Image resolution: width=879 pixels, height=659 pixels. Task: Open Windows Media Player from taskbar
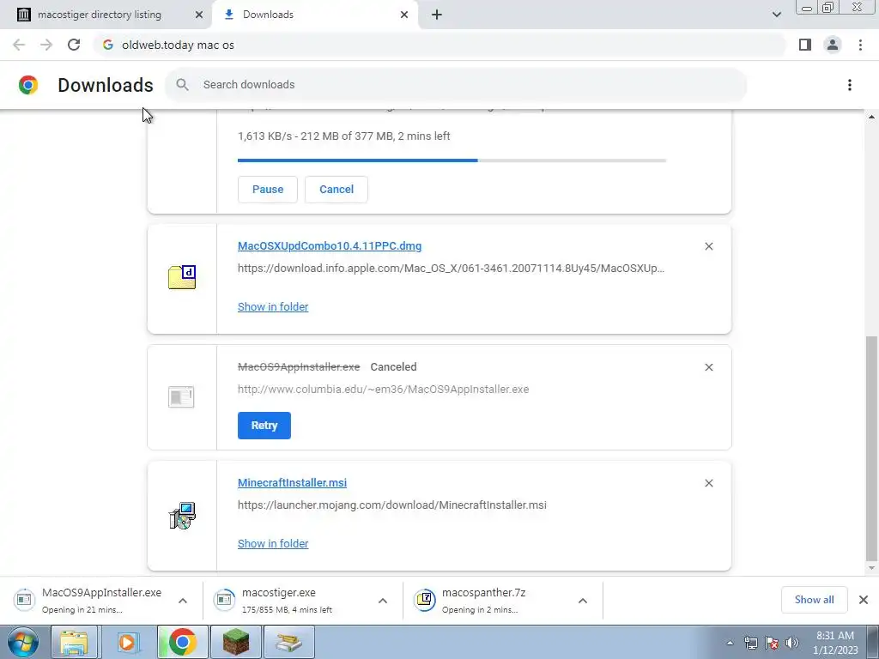click(x=127, y=642)
